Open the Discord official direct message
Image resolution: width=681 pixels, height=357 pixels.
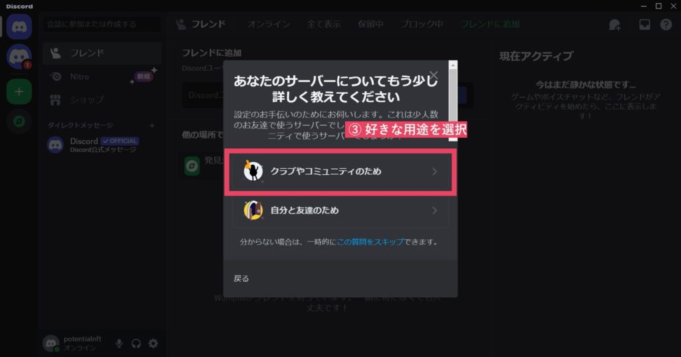(x=102, y=145)
